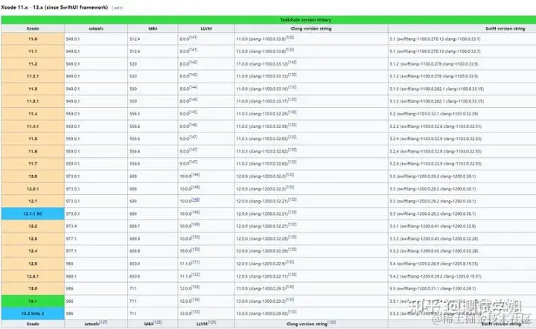Image resolution: width=536 pixels, height=329 pixels.
Task: Select the Xcode 11.6 row label
Action: (x=33, y=151)
